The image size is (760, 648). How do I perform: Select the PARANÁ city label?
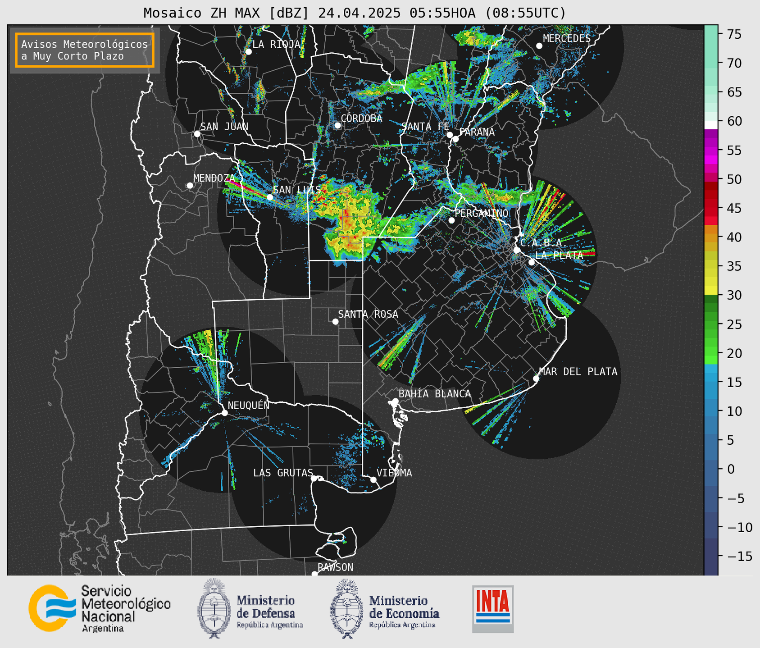coord(477,132)
